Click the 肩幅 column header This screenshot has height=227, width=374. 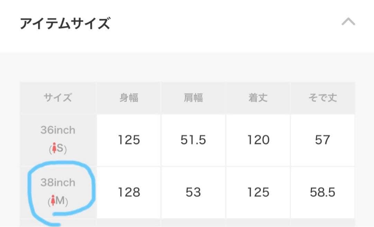click(x=193, y=97)
